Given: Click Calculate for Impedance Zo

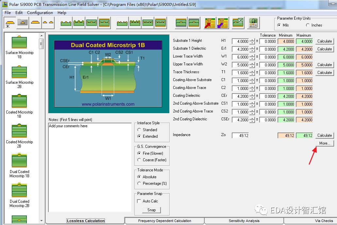Looking at the screenshot, I should coord(325,135).
